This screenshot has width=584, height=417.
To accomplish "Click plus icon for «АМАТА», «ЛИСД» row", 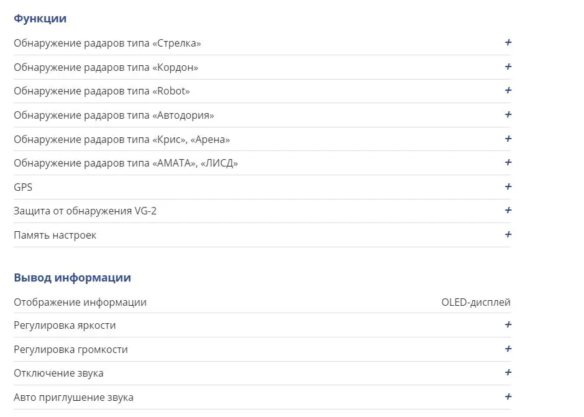I will [x=508, y=163].
